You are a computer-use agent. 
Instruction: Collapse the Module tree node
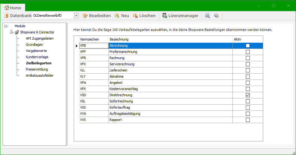tap(6, 26)
